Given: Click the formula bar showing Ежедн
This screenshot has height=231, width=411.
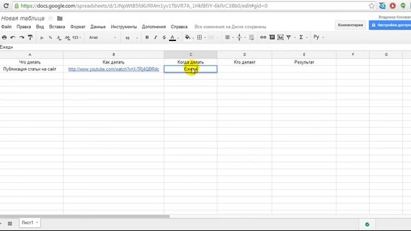Looking at the screenshot, I should pyautogui.click(x=205, y=47).
